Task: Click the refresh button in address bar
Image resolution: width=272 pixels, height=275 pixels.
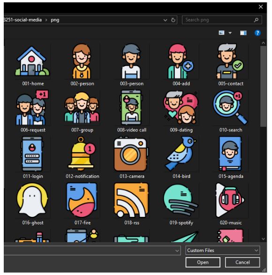Action: [x=173, y=20]
